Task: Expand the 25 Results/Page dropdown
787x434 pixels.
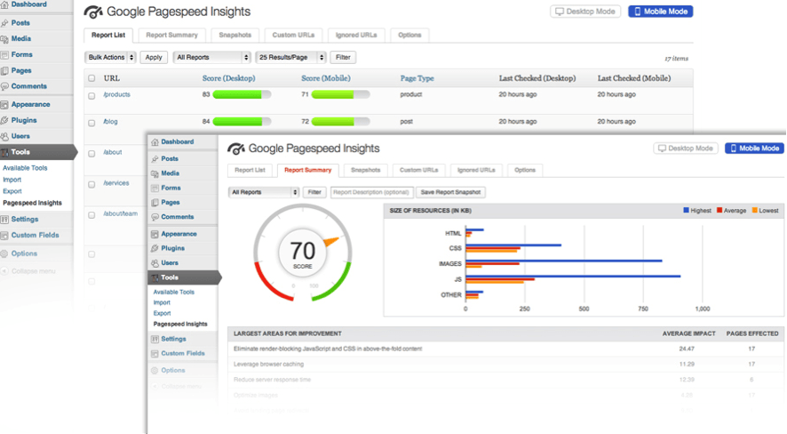Action: 290,57
